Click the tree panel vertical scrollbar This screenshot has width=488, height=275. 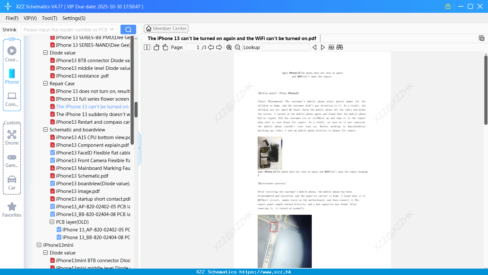click(x=136, y=110)
